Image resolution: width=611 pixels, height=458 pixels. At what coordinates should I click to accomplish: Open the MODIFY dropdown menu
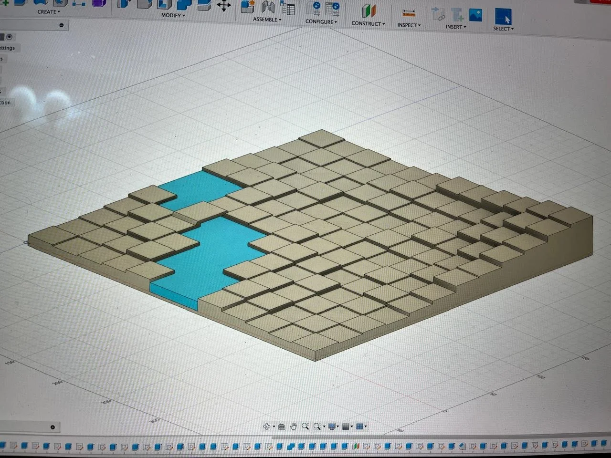point(173,15)
